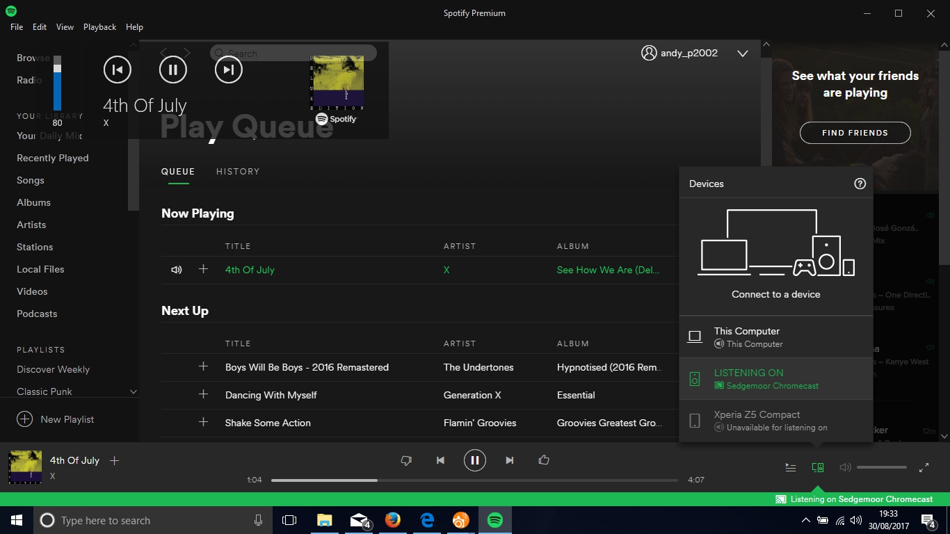
Task: Open the play queue icon
Action: 790,467
